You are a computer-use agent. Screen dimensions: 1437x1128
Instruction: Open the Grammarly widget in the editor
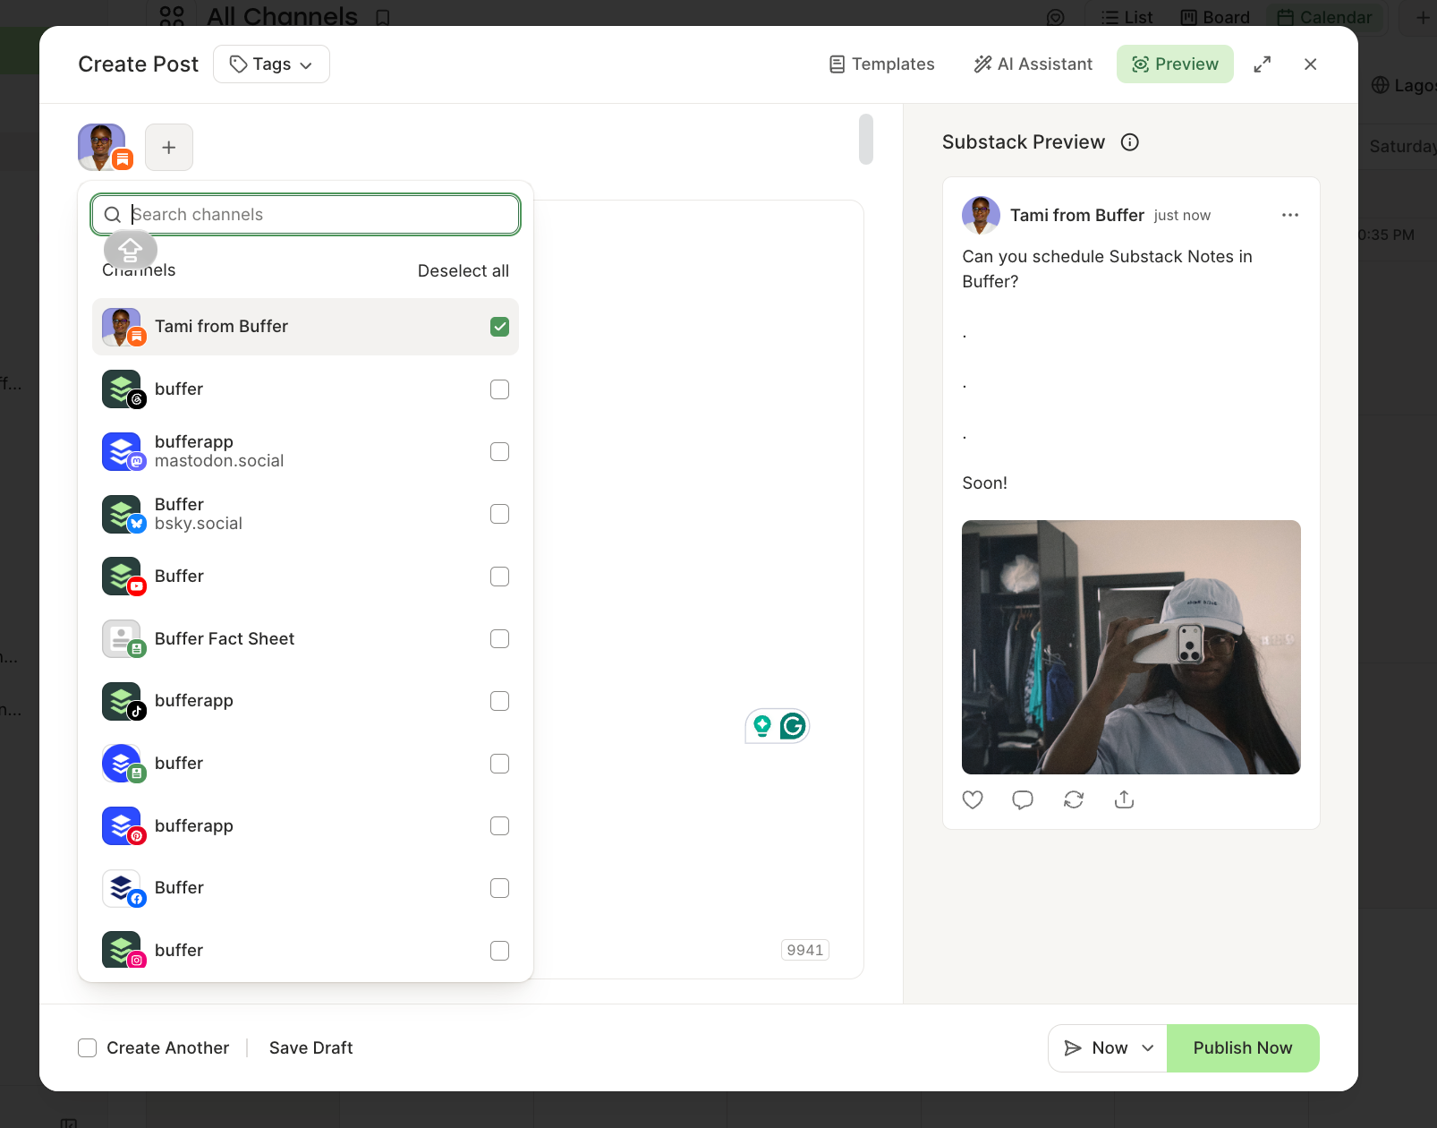[793, 726]
